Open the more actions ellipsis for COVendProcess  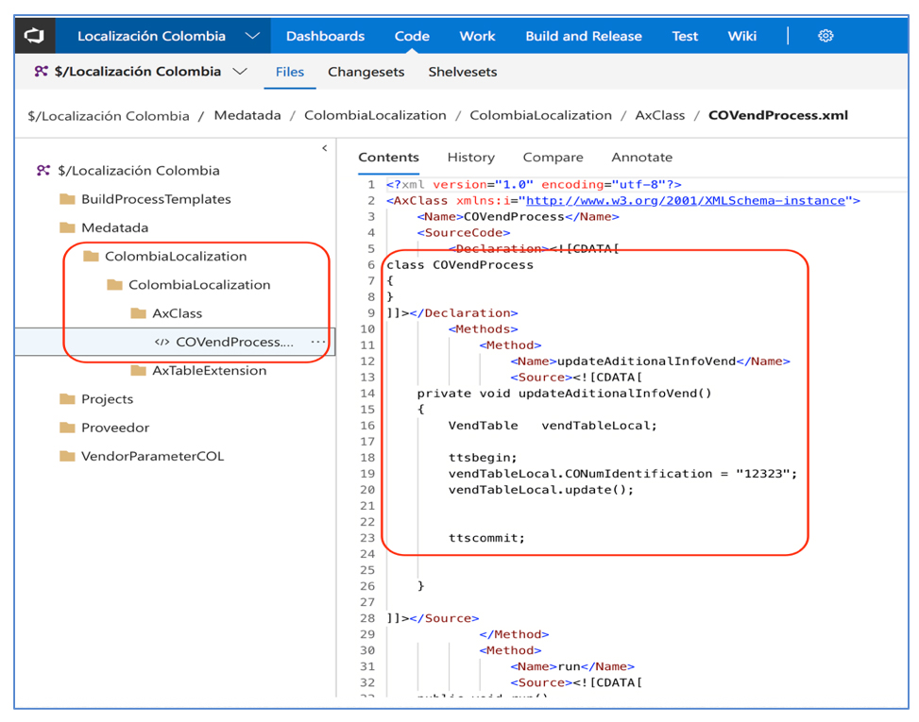[318, 342]
